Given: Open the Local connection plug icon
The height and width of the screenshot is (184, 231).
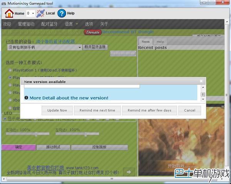Looking at the screenshot, I should [x=40, y=13].
